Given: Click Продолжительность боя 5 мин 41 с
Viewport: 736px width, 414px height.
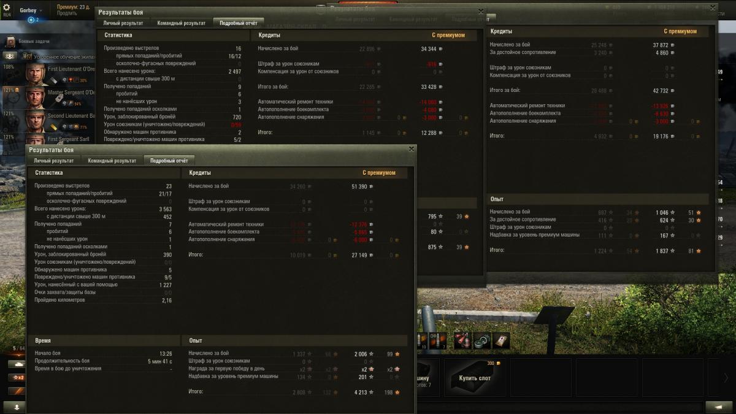Looking at the screenshot, I should [x=103, y=361].
